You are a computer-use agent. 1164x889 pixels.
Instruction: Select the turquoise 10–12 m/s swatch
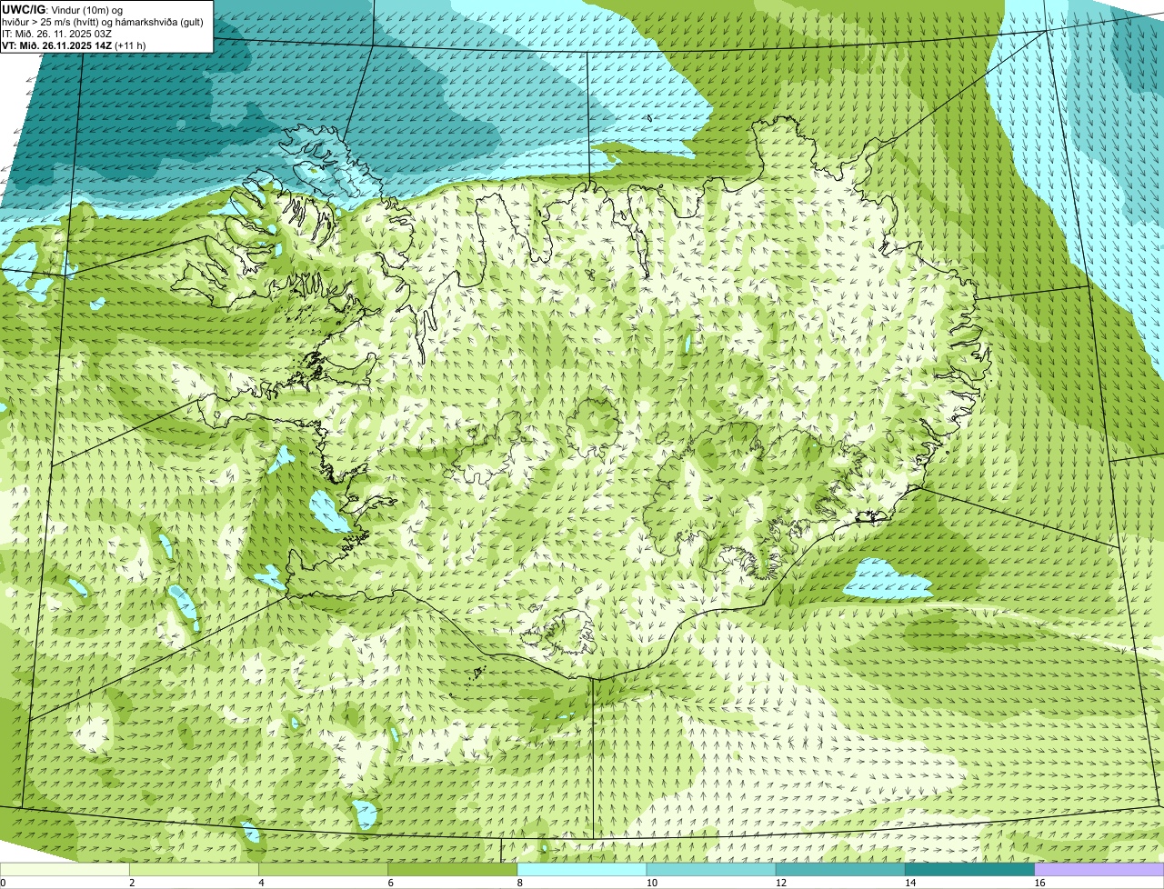point(711,870)
